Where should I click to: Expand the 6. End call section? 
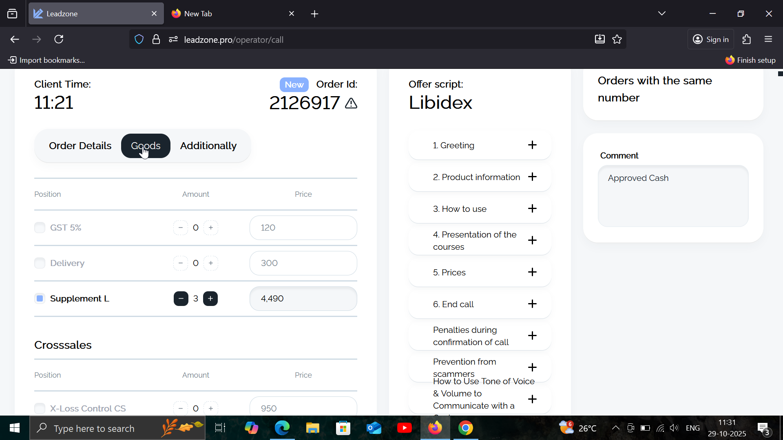532,304
